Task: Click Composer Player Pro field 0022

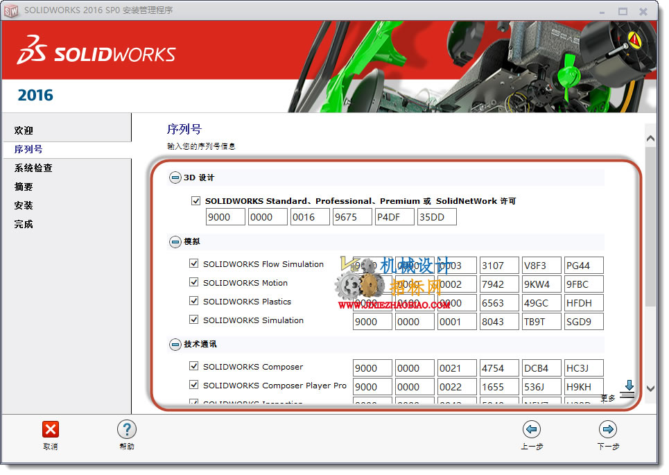Action: pyautogui.click(x=457, y=387)
